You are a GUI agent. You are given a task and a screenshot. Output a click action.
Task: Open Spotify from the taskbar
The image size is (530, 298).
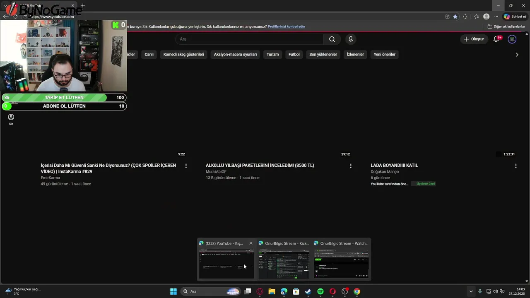tap(320, 291)
